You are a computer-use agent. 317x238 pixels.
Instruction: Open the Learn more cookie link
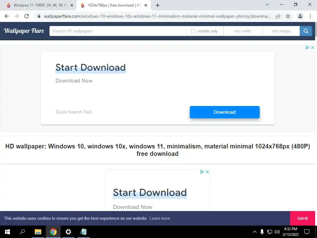coord(160,218)
